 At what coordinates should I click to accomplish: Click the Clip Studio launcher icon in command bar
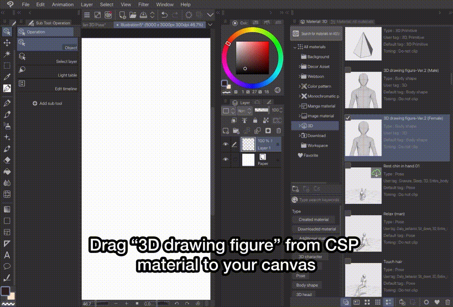pyautogui.click(x=108, y=15)
